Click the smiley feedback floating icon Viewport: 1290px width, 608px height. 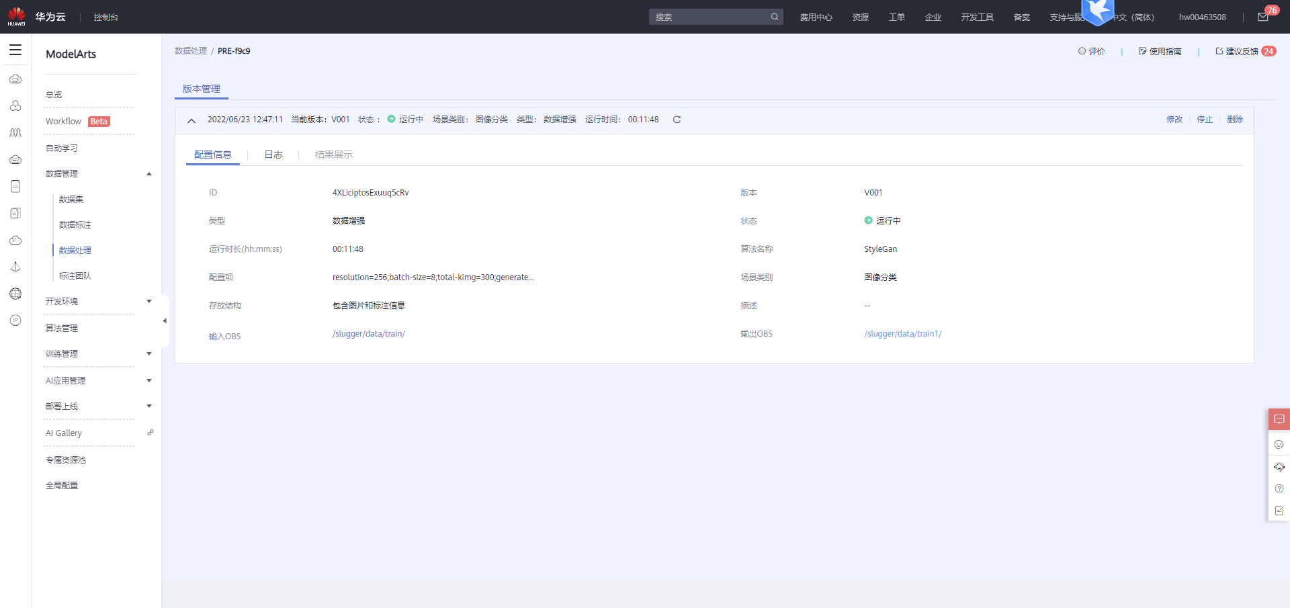coord(1279,444)
